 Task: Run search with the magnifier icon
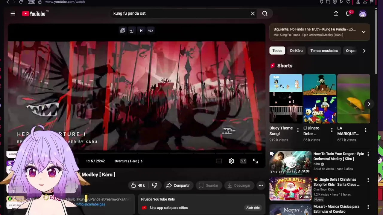point(265,13)
